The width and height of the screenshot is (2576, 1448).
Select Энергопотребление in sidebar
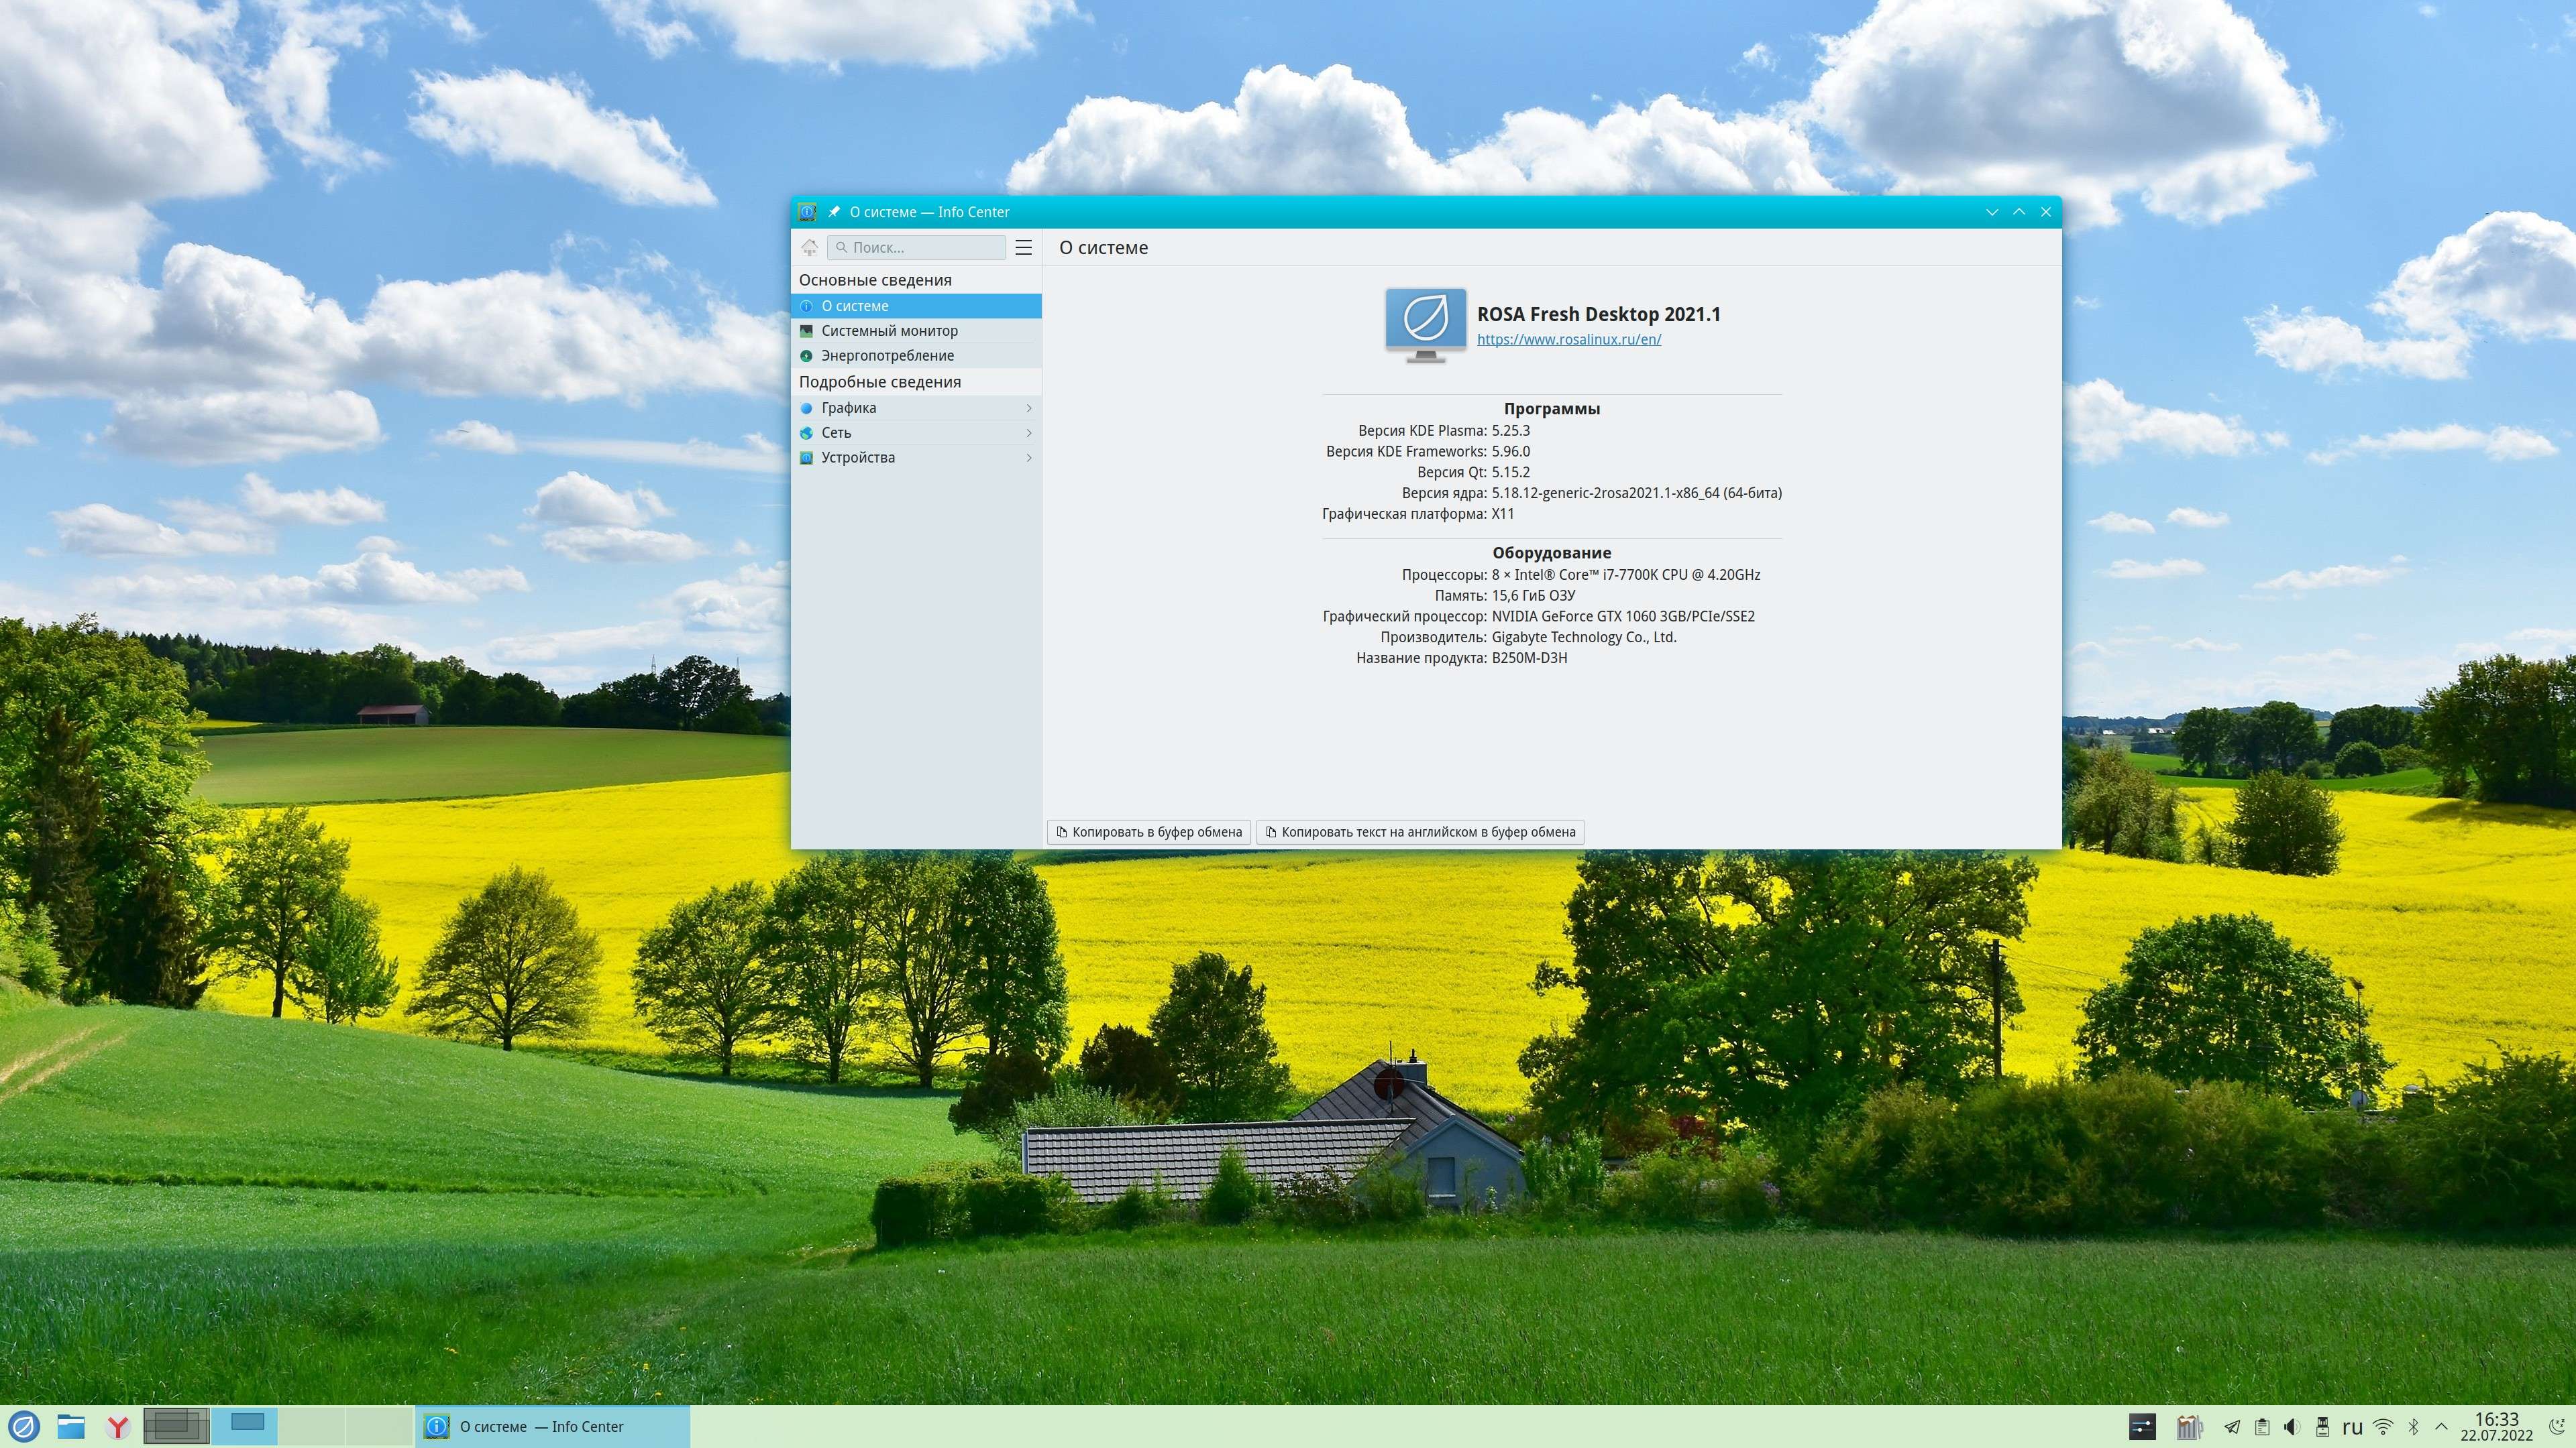tap(887, 356)
